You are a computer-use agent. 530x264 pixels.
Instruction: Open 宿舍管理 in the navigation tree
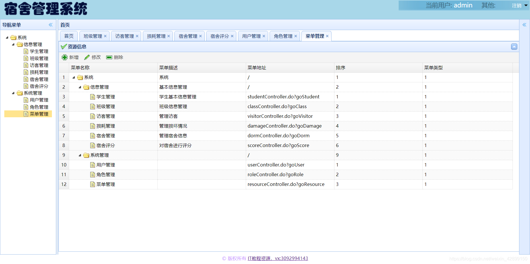click(39, 79)
